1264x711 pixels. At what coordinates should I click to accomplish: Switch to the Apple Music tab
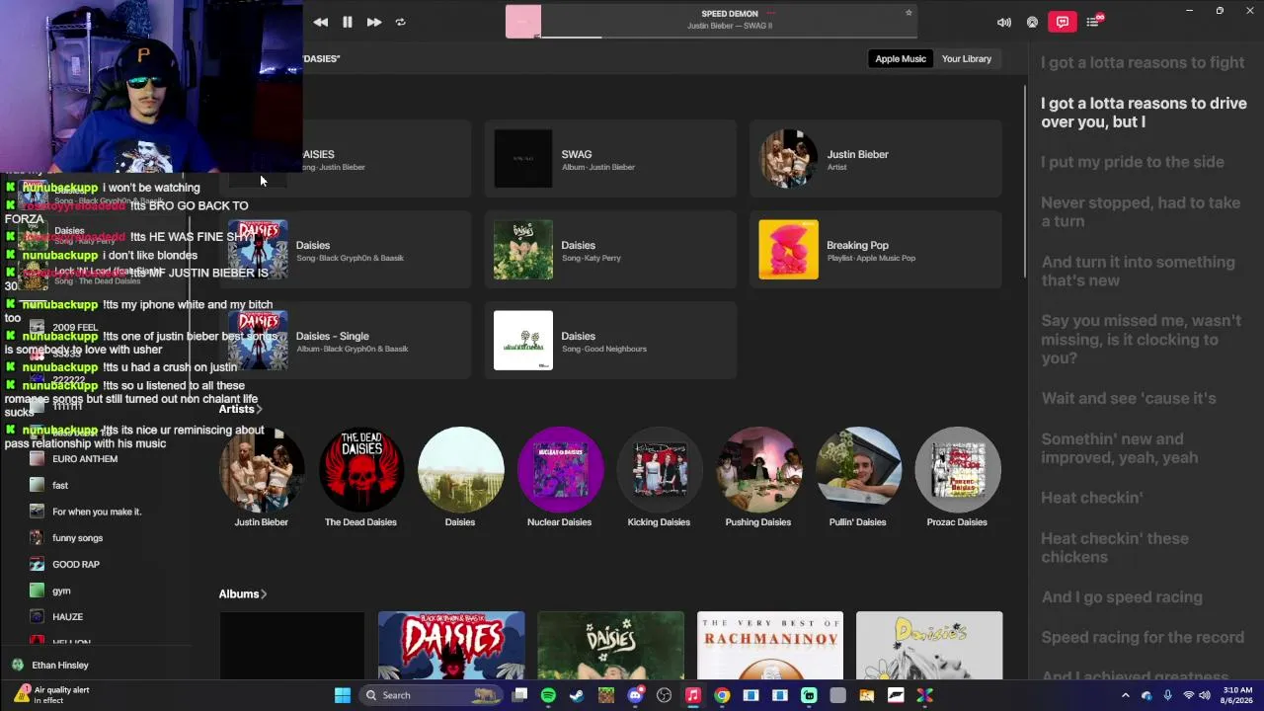(x=901, y=58)
